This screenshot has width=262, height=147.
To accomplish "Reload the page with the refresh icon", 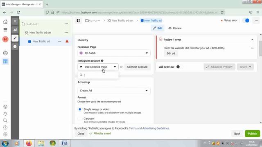I will [18, 12].
